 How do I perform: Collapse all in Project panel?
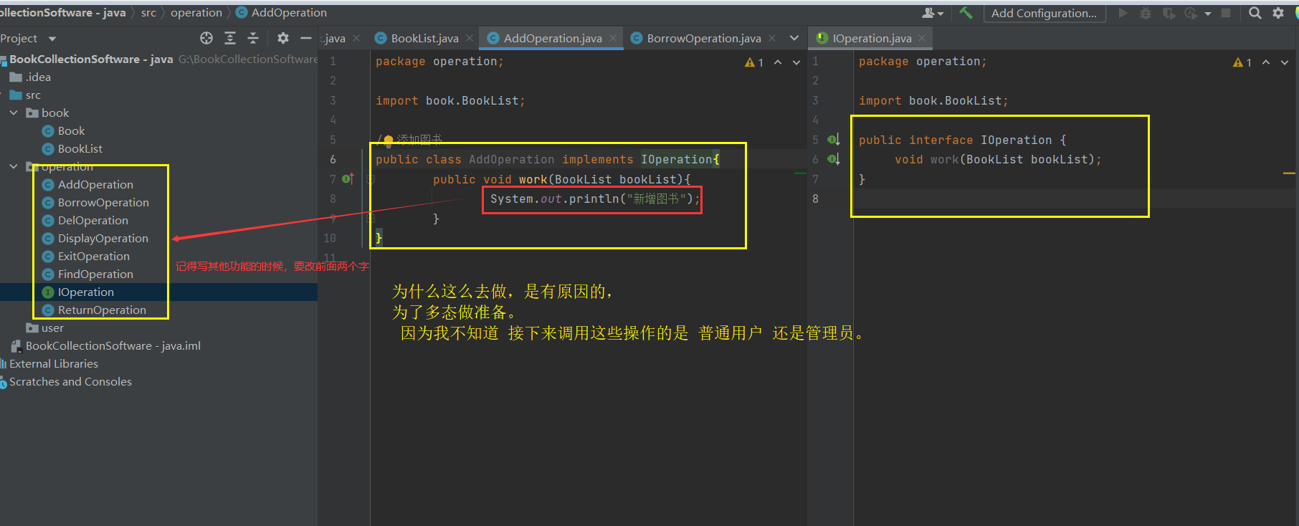click(253, 38)
